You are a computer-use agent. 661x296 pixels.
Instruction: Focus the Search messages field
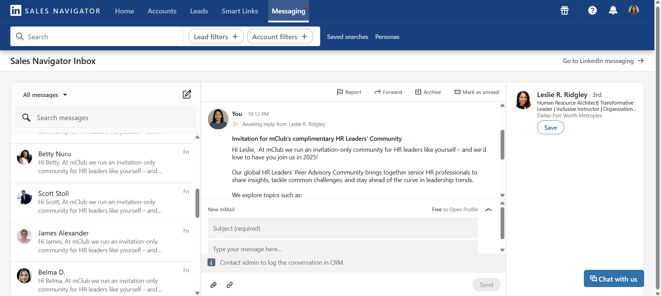coord(106,117)
